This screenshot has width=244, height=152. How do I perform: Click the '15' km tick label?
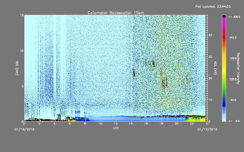pos(22,15)
